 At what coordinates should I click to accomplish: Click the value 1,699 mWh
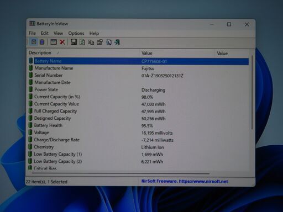click(152, 155)
